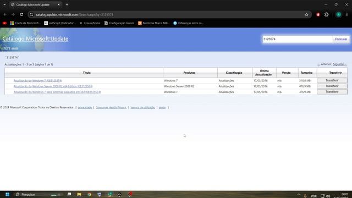
Task: Open a new browser tab with plus
Action: [x=67, y=5]
